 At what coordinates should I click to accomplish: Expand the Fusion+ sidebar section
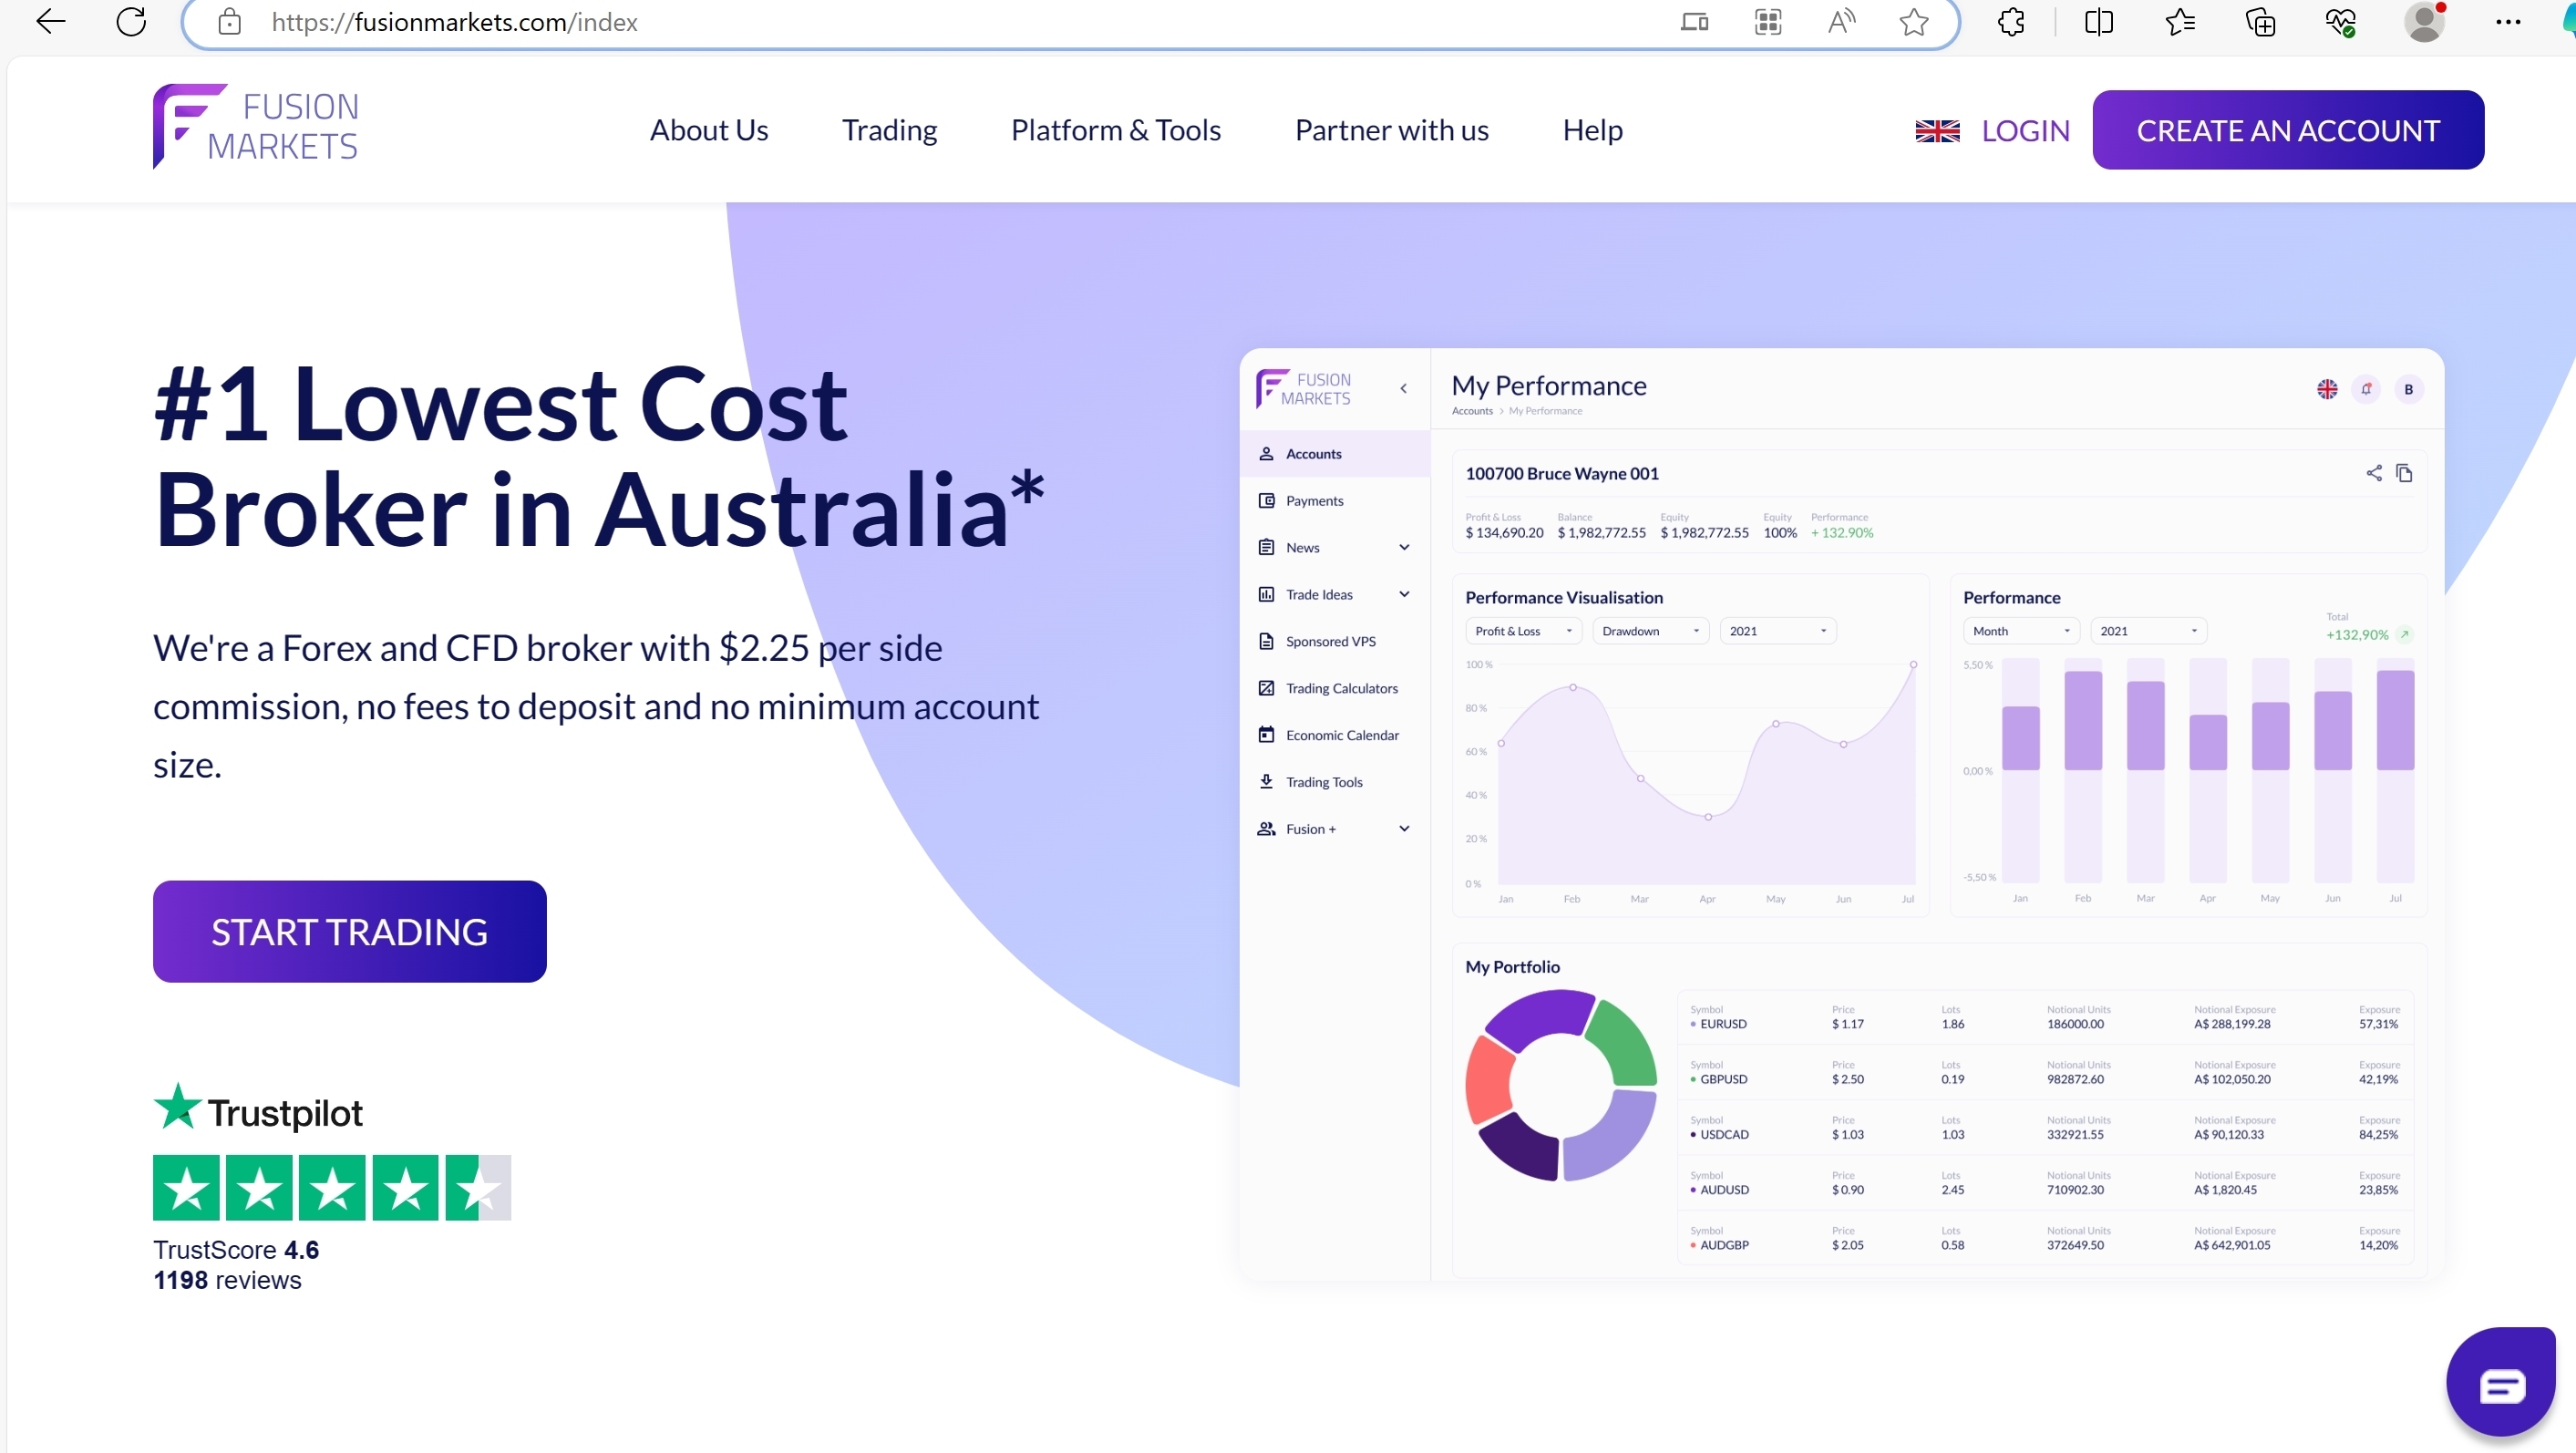[1405, 829]
